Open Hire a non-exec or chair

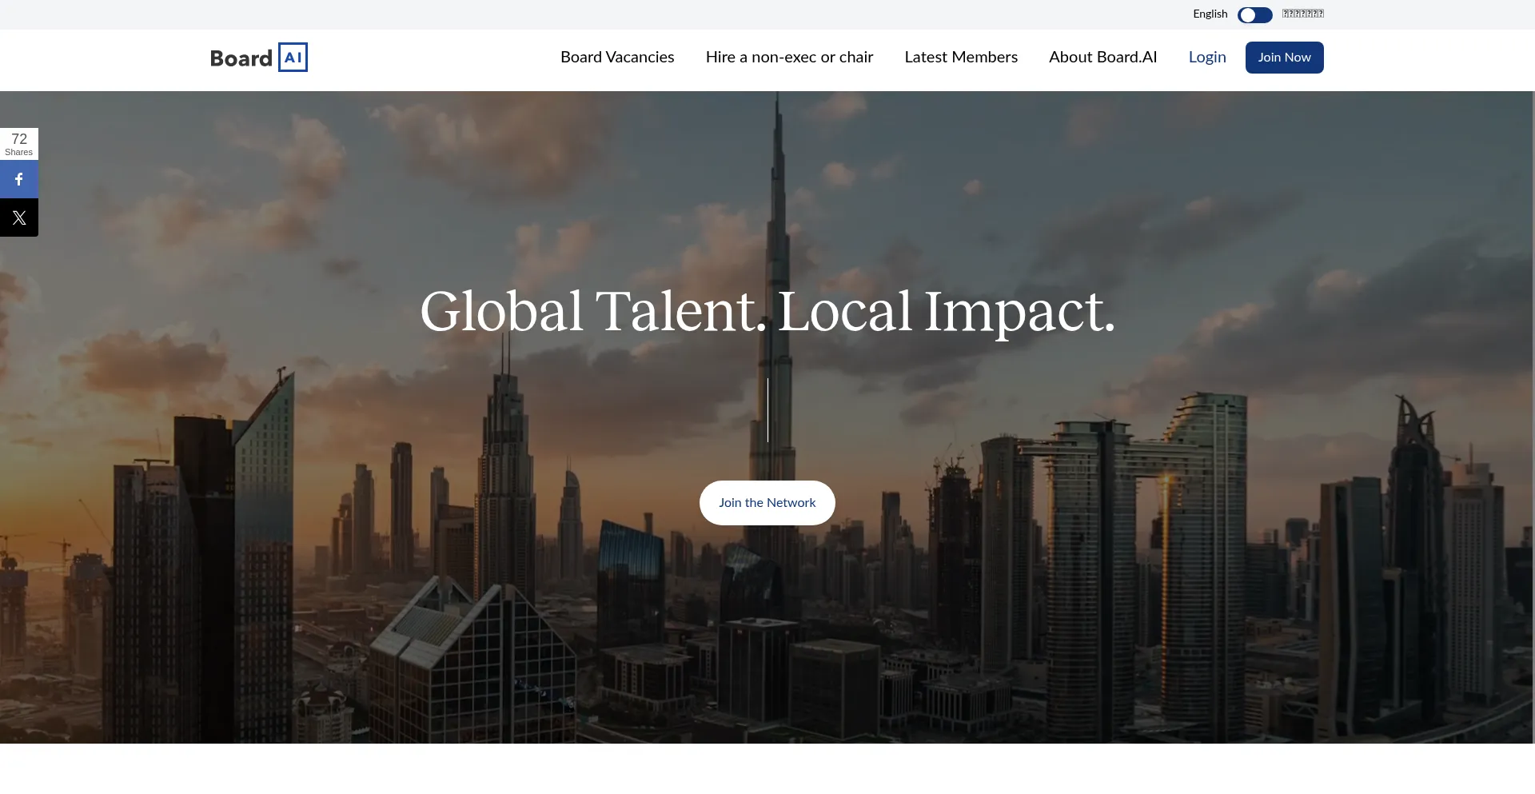(x=789, y=57)
